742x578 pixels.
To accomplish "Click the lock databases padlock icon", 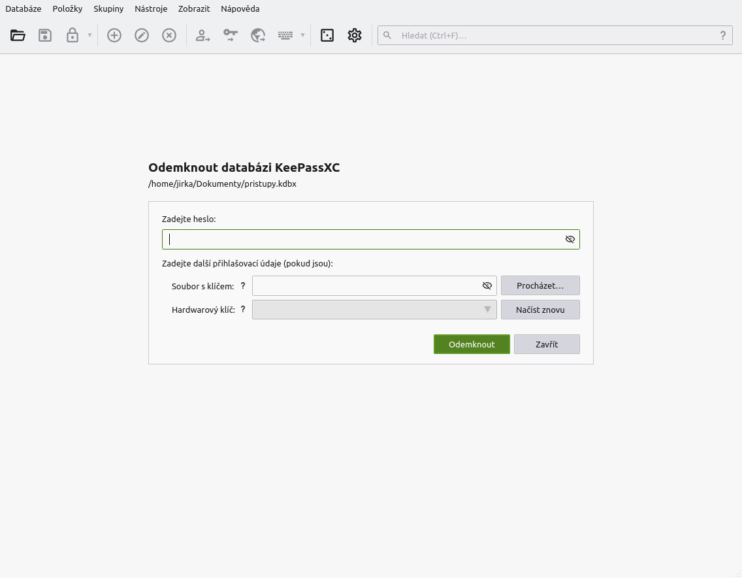I will pos(72,35).
